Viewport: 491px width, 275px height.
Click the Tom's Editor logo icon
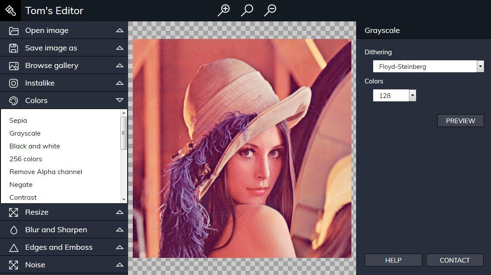[x=10, y=10]
